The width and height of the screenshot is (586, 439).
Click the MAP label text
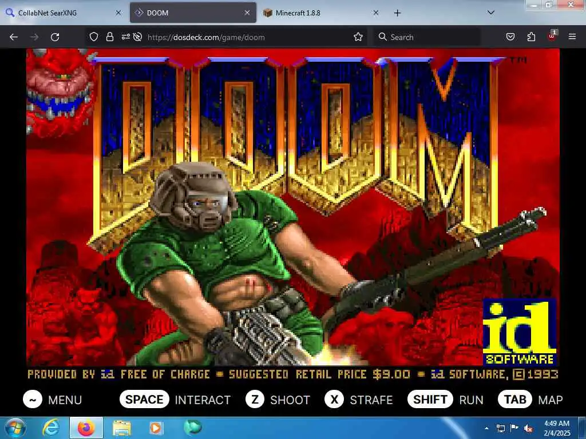coord(551,400)
